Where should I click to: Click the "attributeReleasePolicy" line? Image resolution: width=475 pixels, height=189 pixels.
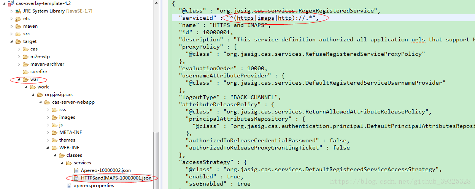227,104
